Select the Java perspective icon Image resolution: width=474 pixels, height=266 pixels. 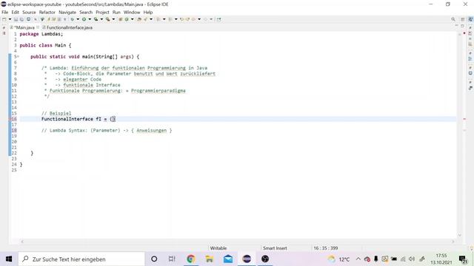click(x=470, y=19)
